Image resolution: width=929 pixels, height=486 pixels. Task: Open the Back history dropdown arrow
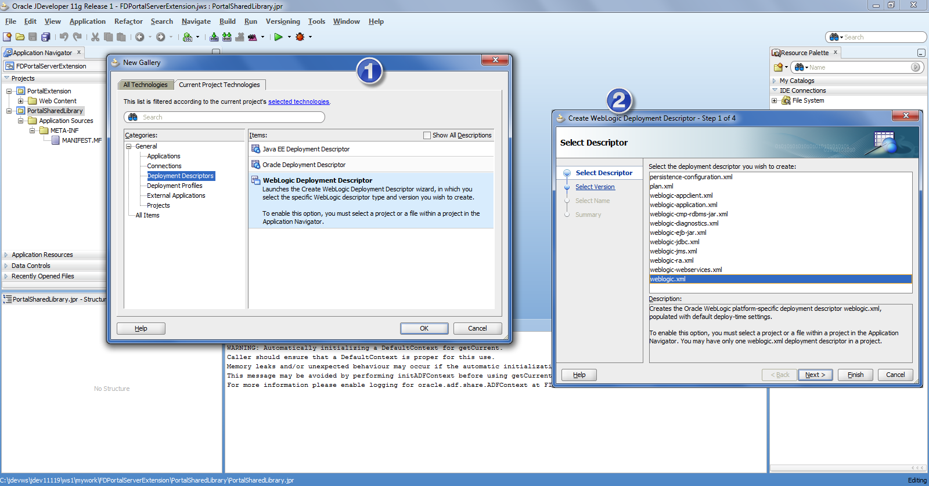coord(150,37)
